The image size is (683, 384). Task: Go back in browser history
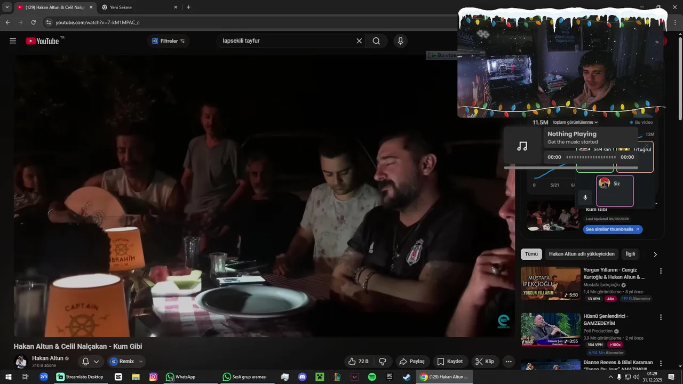pos(7,22)
